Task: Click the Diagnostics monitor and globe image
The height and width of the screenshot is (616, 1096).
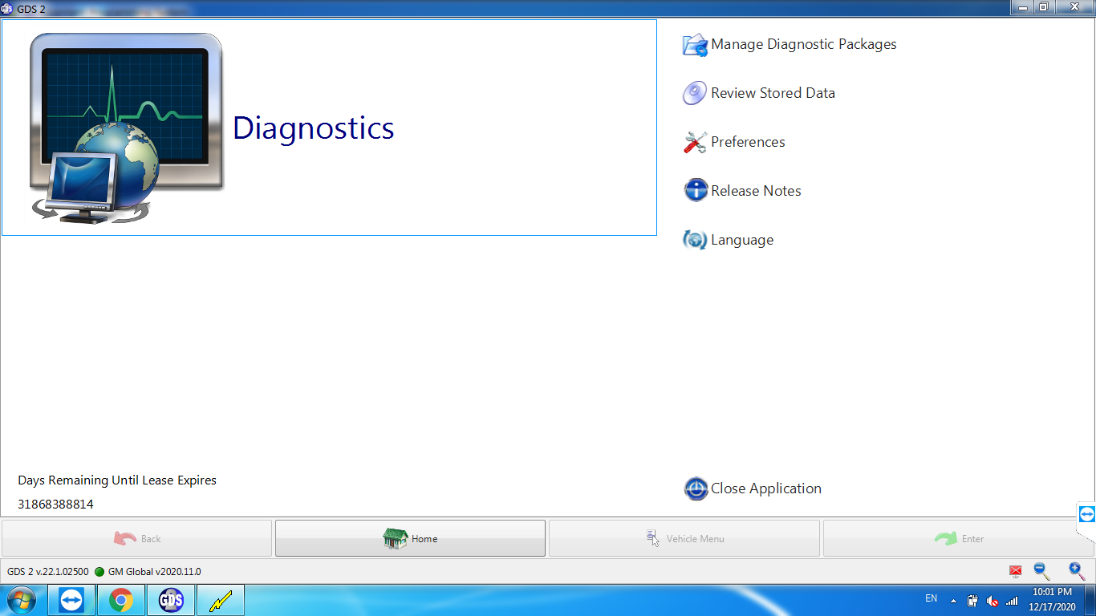Action: point(126,128)
